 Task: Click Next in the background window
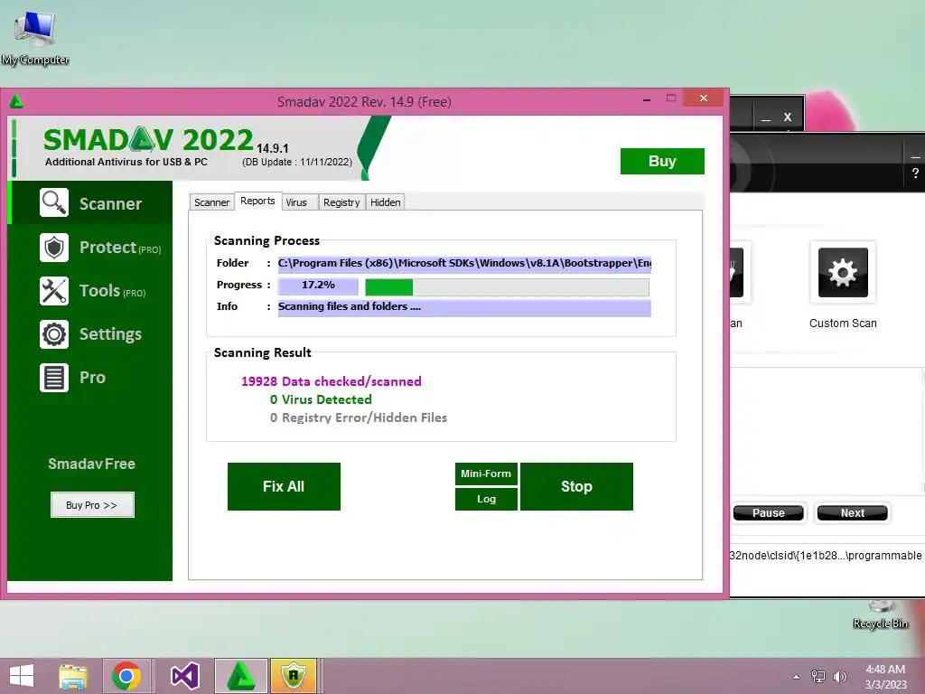click(853, 513)
